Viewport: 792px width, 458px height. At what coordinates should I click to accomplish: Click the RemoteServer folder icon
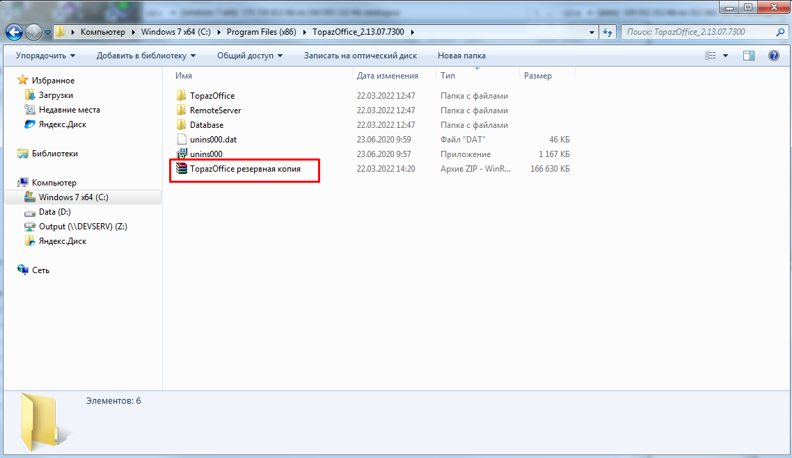click(x=182, y=110)
